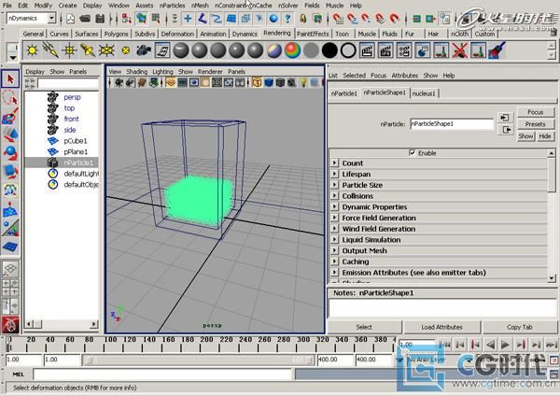Screen dimensions: 560x396
Task: Switch to the nucleus1 tab
Action: pos(423,93)
